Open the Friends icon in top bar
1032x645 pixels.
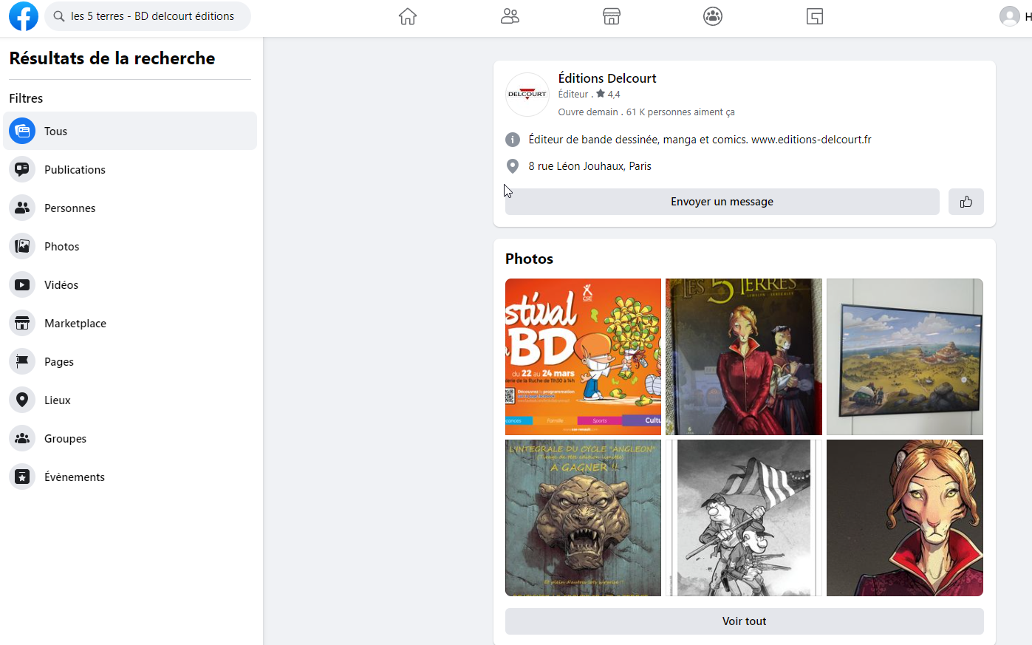click(510, 16)
